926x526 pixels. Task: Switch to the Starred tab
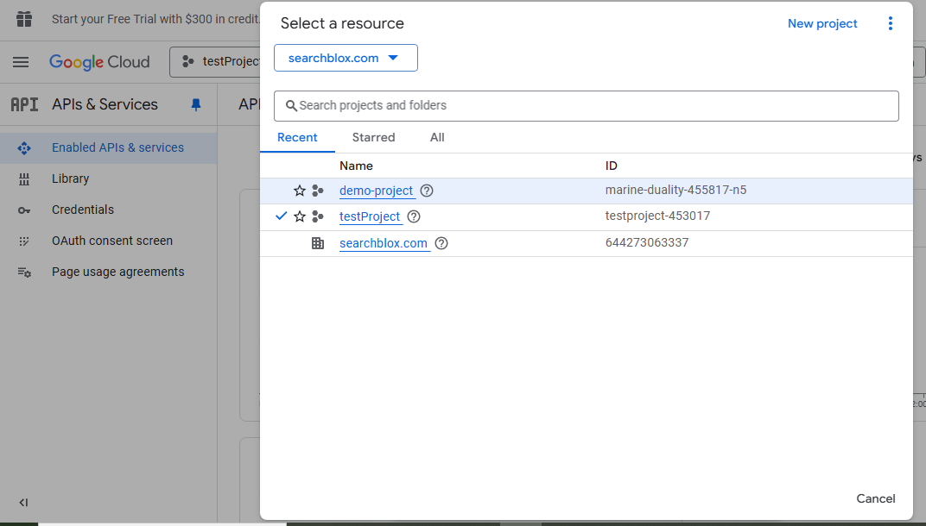(x=373, y=137)
